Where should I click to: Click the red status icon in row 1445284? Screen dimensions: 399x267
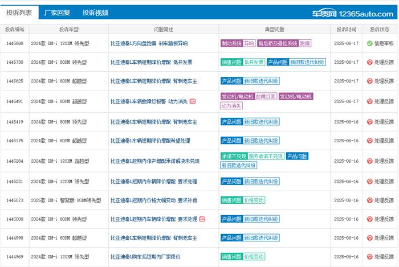tap(370, 161)
